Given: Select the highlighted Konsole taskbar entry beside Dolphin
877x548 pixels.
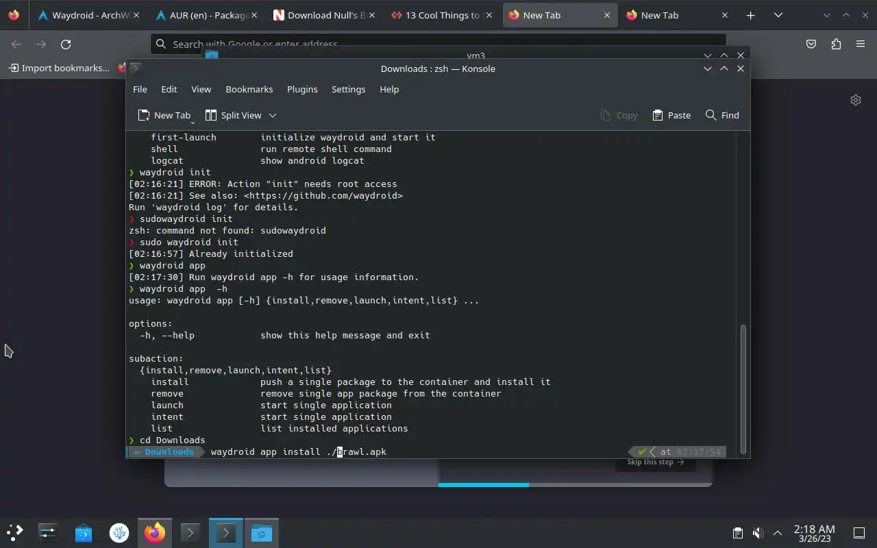Looking at the screenshot, I should coord(225,532).
